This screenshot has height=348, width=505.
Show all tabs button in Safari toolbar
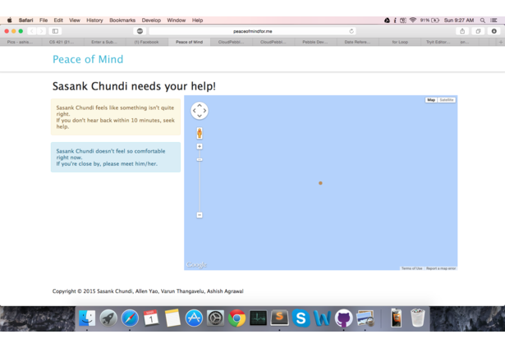[x=478, y=31]
